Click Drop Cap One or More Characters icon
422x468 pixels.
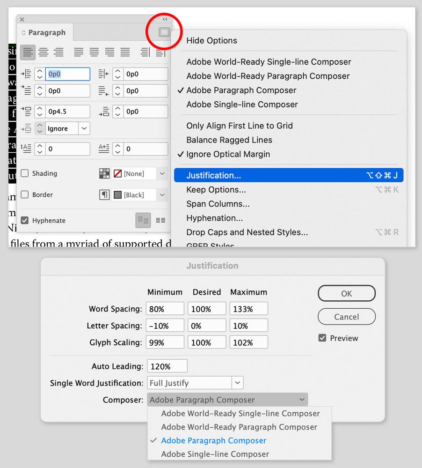pyautogui.click(x=104, y=149)
